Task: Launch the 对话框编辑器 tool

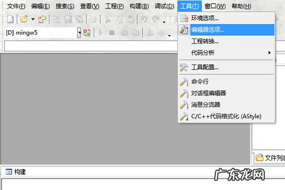Action: pos(226,93)
